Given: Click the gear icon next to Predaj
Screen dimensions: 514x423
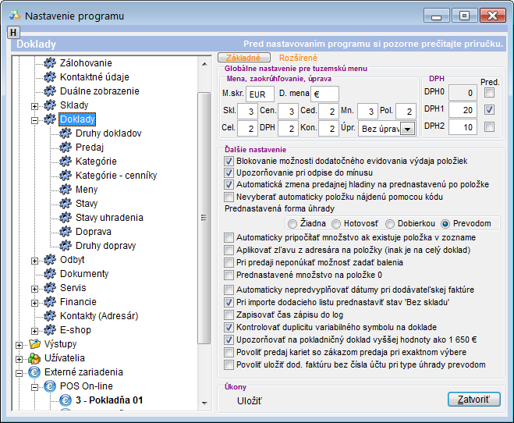Looking at the screenshot, I should (x=65, y=148).
